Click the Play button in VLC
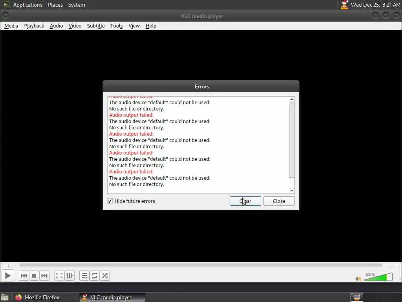This screenshot has width=402, height=302. click(8, 276)
